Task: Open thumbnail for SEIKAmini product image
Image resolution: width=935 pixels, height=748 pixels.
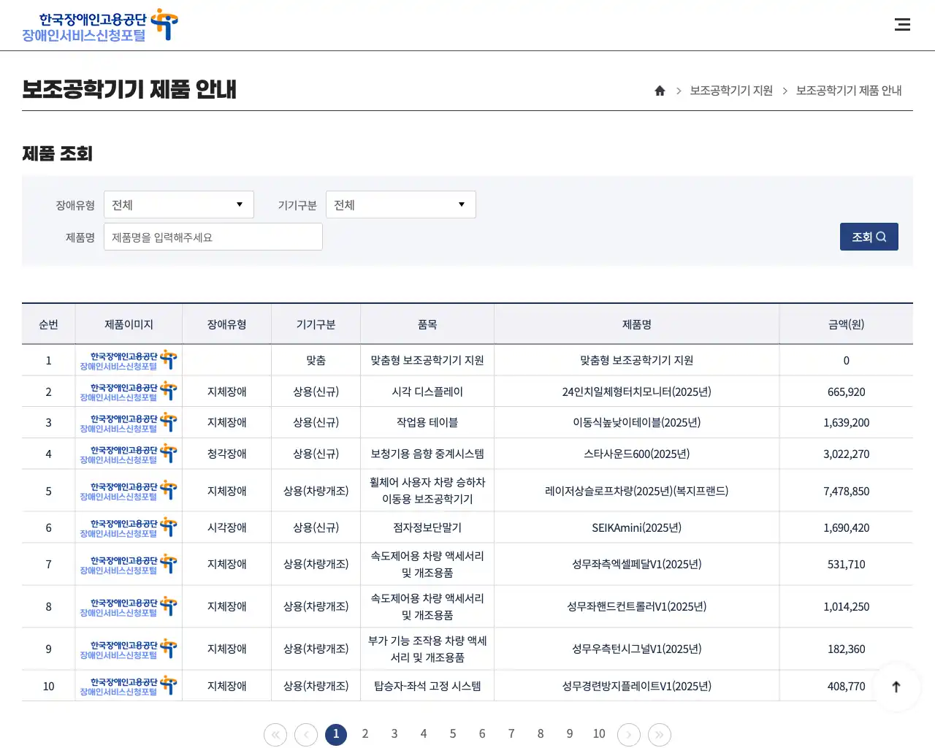Action: pyautogui.click(x=128, y=527)
